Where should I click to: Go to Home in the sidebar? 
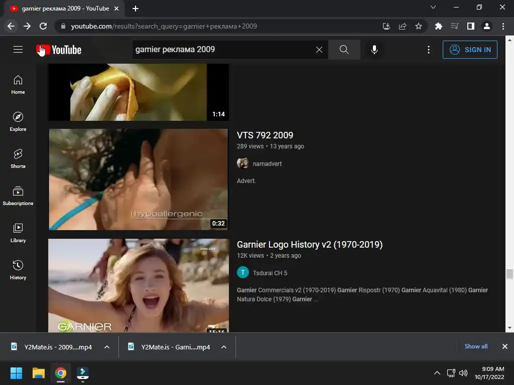(x=18, y=85)
